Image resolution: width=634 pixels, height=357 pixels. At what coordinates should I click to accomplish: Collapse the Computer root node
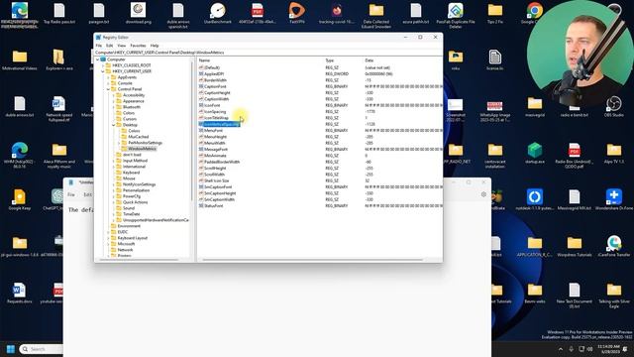point(97,59)
